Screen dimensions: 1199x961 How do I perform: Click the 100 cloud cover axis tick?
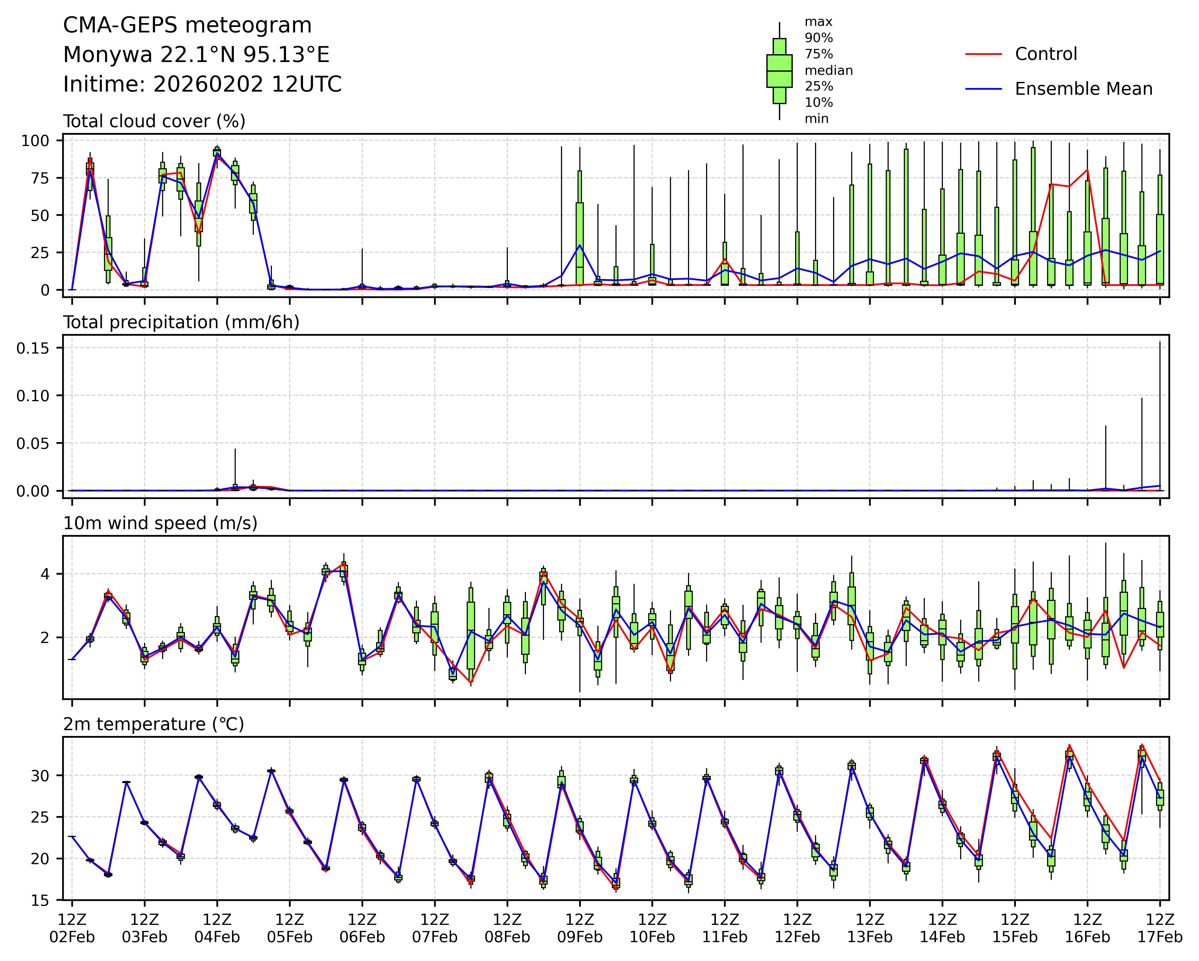point(35,141)
